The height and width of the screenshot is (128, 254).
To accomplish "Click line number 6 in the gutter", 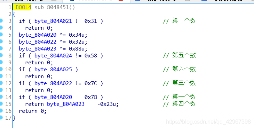I will [x=10, y=42].
